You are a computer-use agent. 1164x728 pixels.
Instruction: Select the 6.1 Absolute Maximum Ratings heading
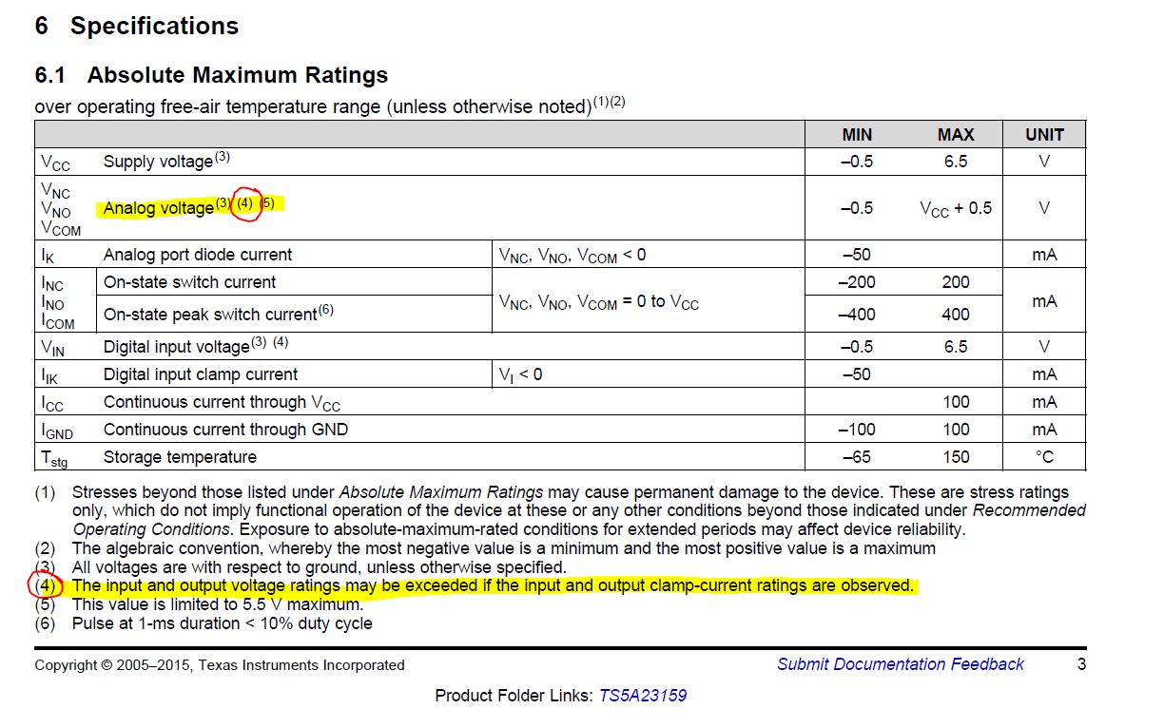click(x=212, y=75)
